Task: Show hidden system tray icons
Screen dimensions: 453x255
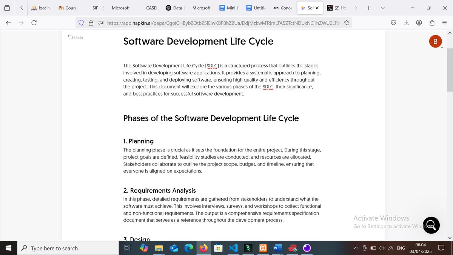Action: pyautogui.click(x=356, y=248)
